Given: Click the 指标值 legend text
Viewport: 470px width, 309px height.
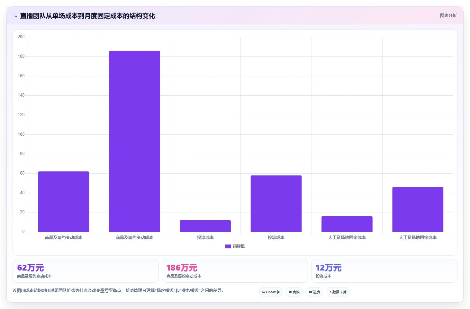Looking at the screenshot, I should [239, 246].
